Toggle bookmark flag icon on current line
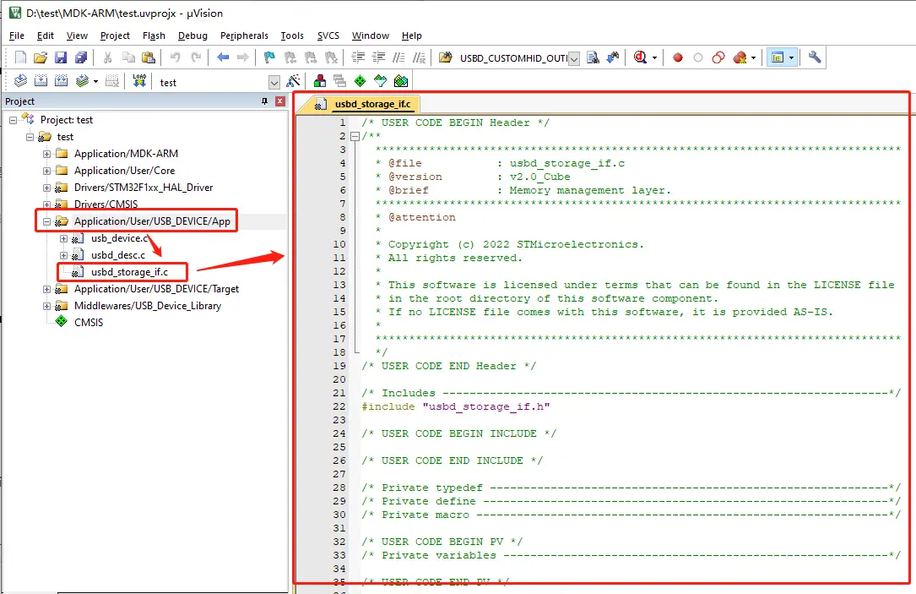This screenshot has width=916, height=594. [x=269, y=57]
